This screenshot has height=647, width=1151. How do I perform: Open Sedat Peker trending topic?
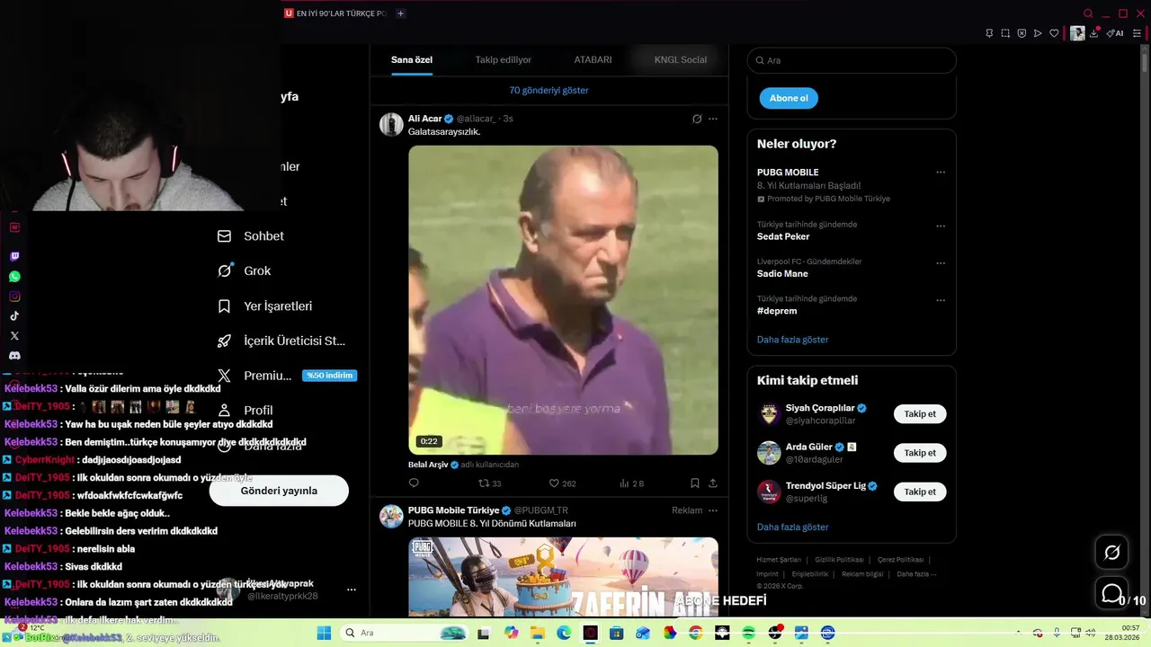coord(783,236)
